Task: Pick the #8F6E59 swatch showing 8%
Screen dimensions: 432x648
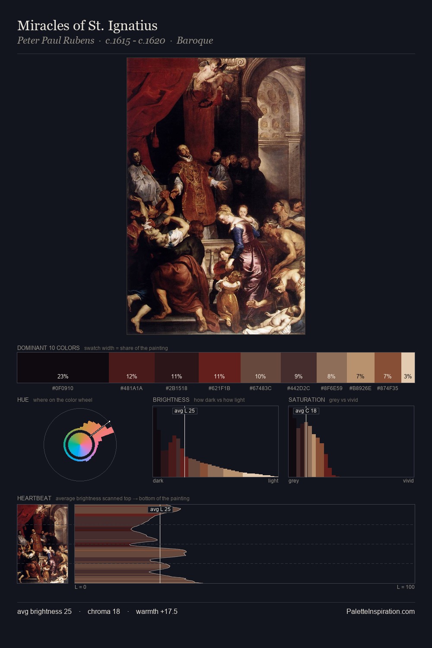Action: 332,368
